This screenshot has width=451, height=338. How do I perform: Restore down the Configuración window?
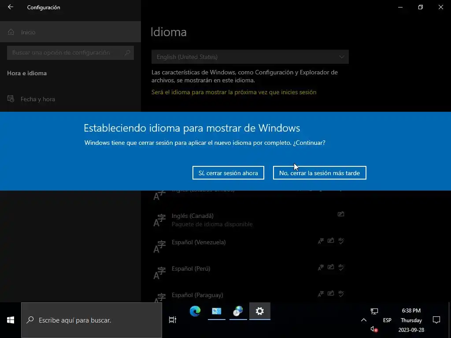421,7
